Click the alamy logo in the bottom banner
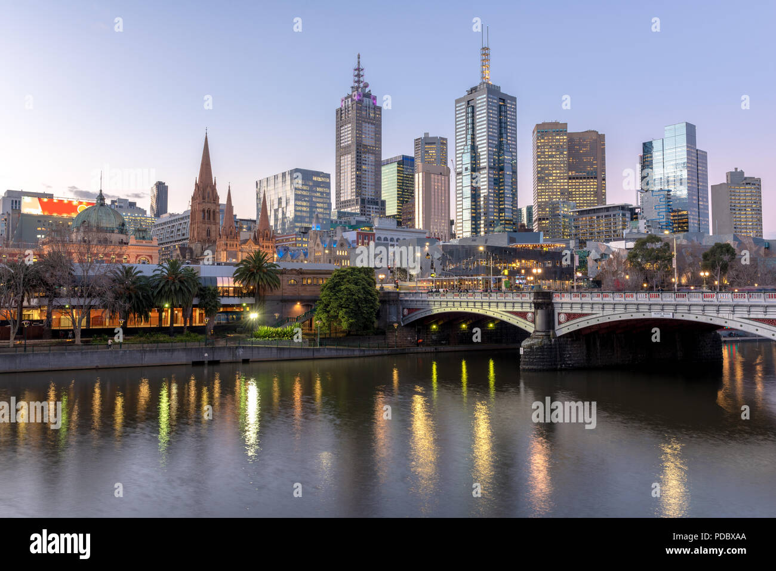 60,544
